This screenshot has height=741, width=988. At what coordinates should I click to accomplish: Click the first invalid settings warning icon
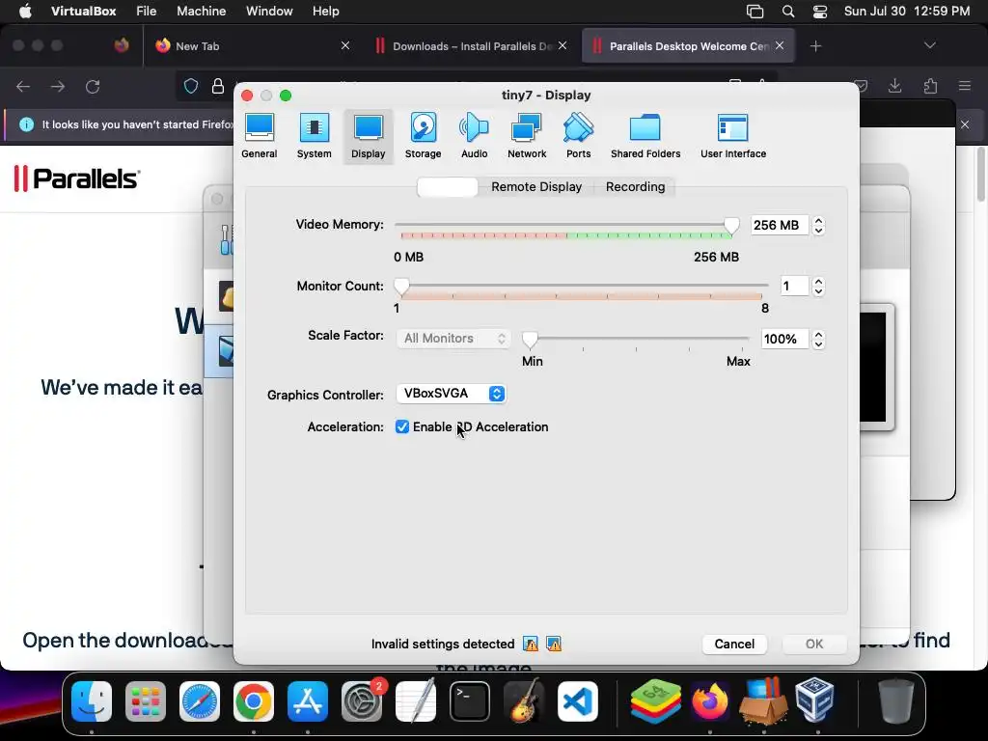(531, 644)
